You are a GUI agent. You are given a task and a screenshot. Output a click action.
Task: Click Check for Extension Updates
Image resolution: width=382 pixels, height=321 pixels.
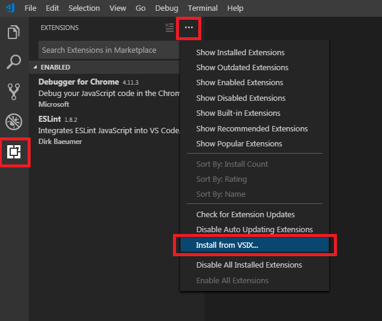tap(245, 214)
